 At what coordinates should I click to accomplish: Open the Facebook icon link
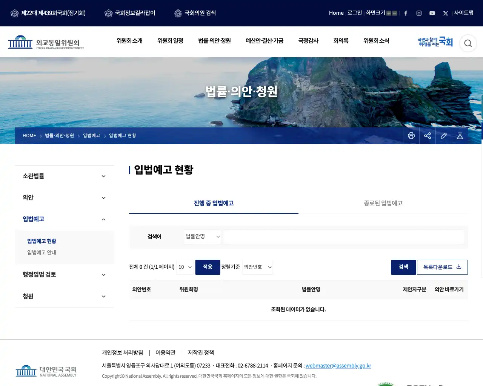(406, 13)
